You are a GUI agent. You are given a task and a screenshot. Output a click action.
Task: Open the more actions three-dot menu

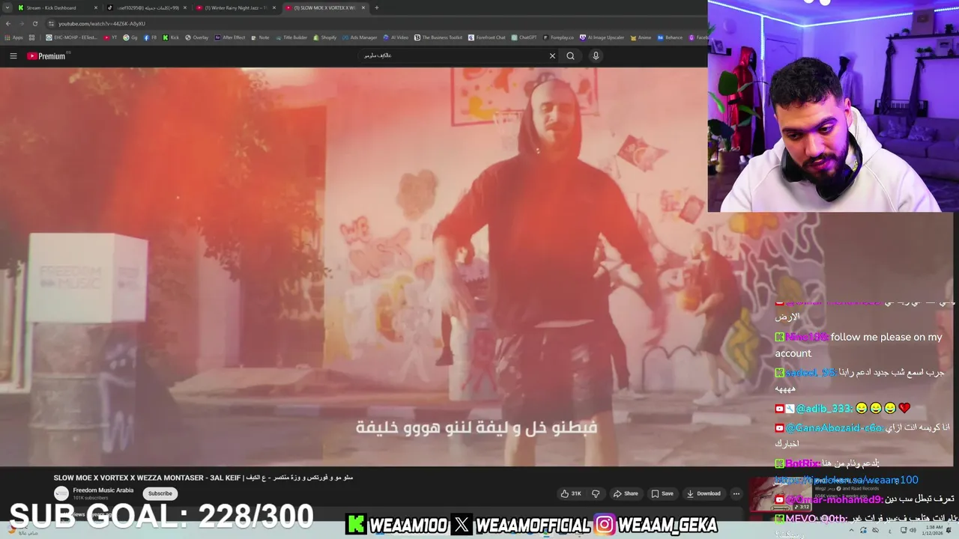(x=736, y=493)
